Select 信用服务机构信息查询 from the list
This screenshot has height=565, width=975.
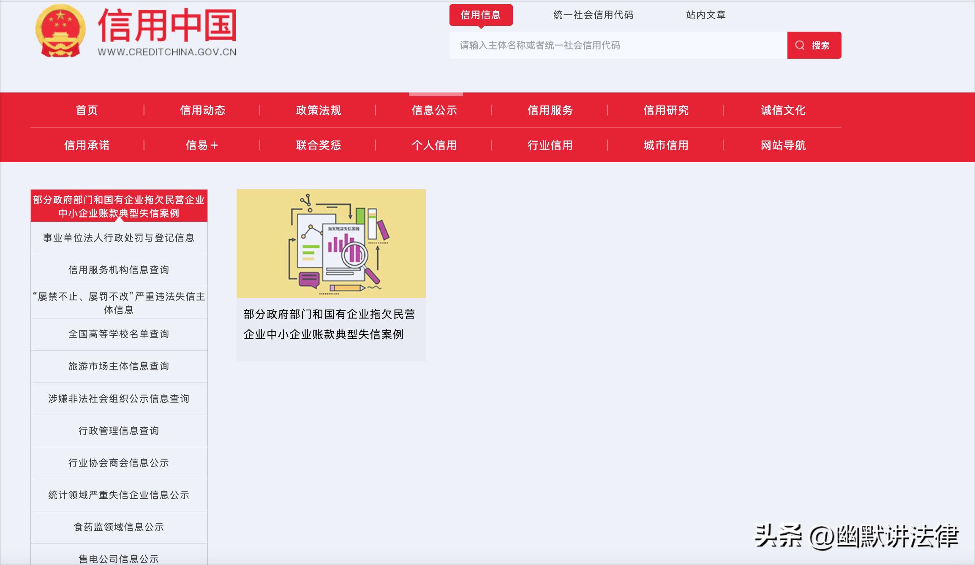[x=119, y=270]
